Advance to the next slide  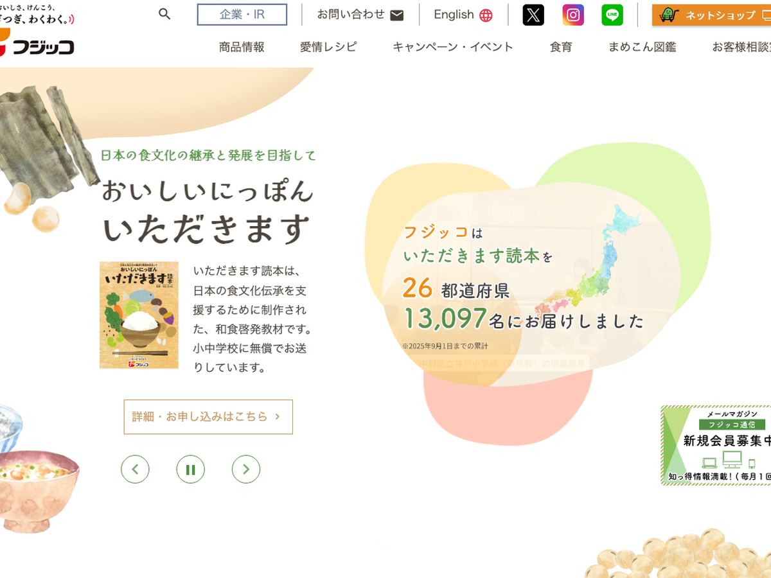tap(246, 469)
